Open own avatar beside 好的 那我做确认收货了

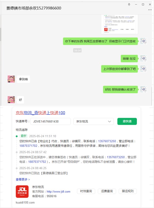[144, 89]
